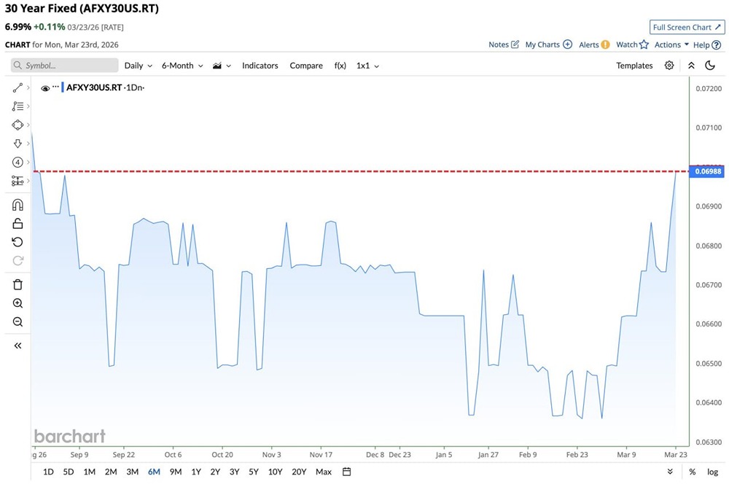The height and width of the screenshot is (484, 729).
Task: Open chart settings gear icon
Action: click(x=669, y=65)
